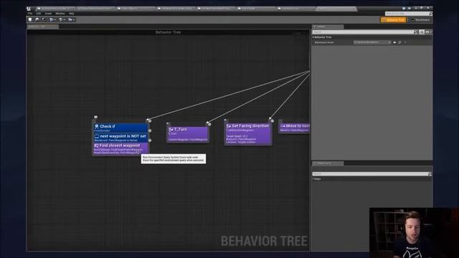This screenshot has height=258, width=459.
Task: Click the blackboard icon on next waypoint decorator
Action: 97,136
